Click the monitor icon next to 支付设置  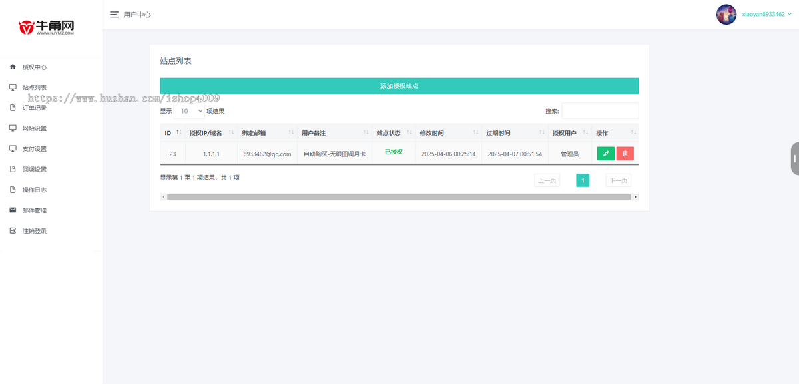coord(13,148)
